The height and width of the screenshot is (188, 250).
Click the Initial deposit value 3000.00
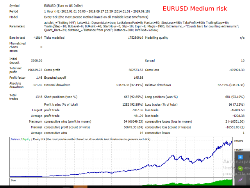(36, 61)
